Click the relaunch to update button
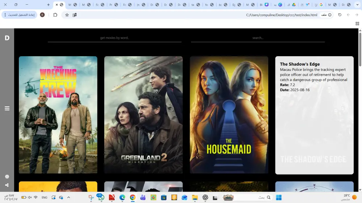Viewport: 362px width, 203px height. pyautogui.click(x=20, y=15)
